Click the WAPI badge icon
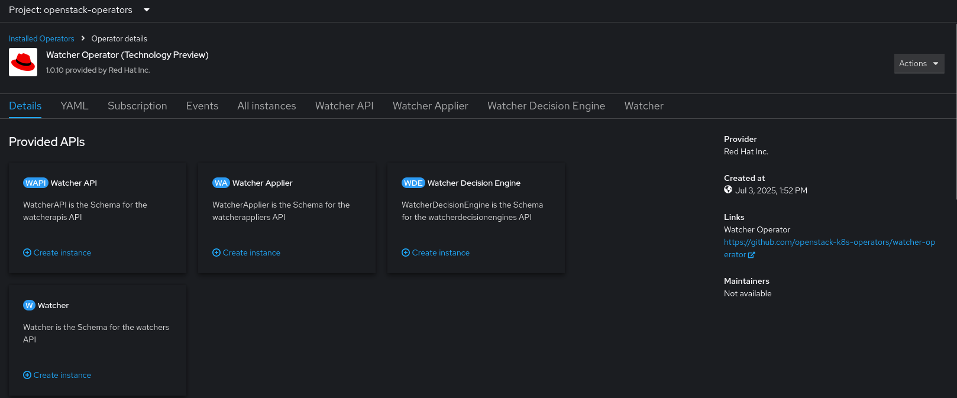This screenshot has height=398, width=957. coord(35,183)
